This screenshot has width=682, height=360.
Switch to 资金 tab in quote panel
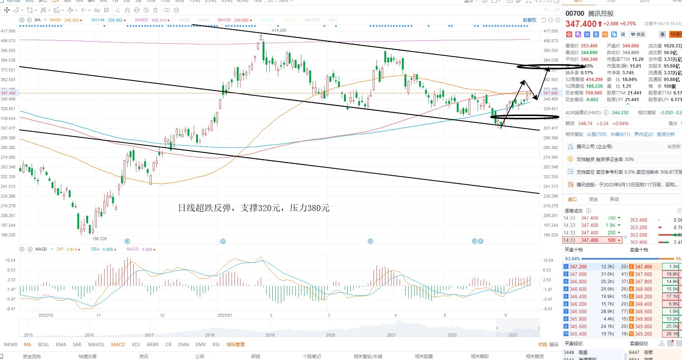pos(593,199)
